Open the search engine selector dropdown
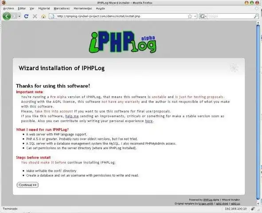The image size is (262, 213). tap(203, 16)
